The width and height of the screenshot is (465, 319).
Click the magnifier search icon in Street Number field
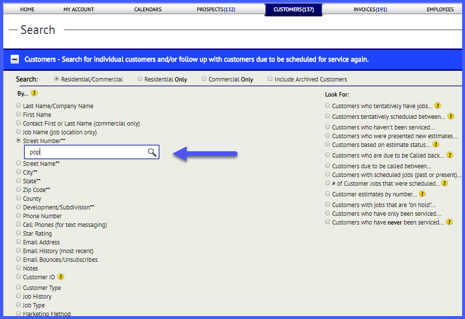point(152,152)
